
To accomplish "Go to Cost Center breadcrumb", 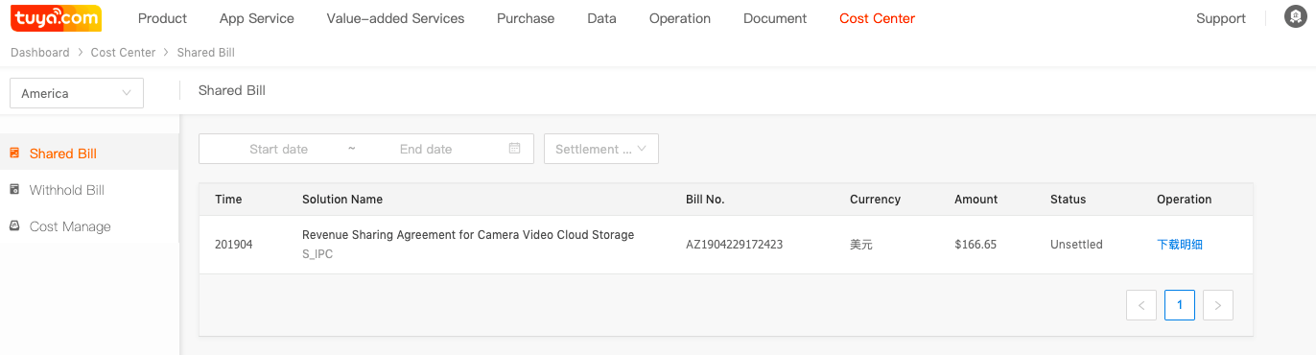I will (x=123, y=53).
